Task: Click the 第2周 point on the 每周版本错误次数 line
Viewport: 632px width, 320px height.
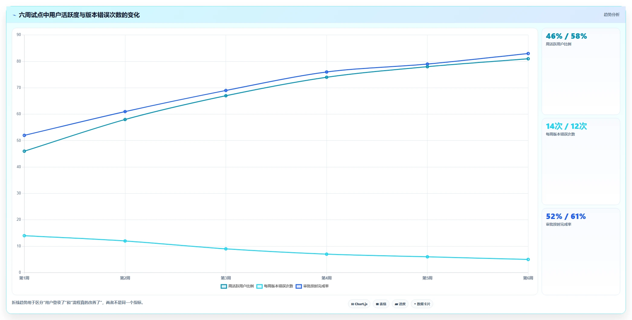Action: (x=125, y=241)
